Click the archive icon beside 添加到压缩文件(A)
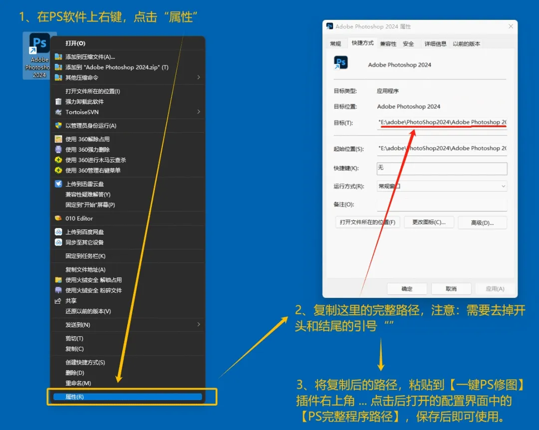Image resolution: width=539 pixels, height=430 pixels. [58, 57]
